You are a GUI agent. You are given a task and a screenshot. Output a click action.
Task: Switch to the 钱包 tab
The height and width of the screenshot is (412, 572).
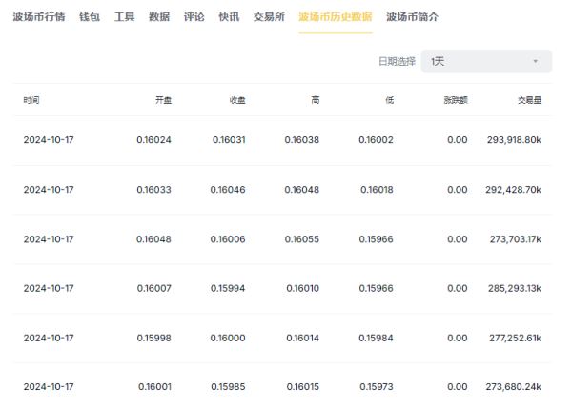pos(90,17)
